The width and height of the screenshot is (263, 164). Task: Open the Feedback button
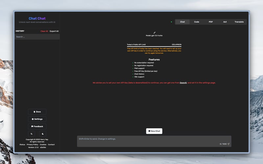[x=37, y=126]
